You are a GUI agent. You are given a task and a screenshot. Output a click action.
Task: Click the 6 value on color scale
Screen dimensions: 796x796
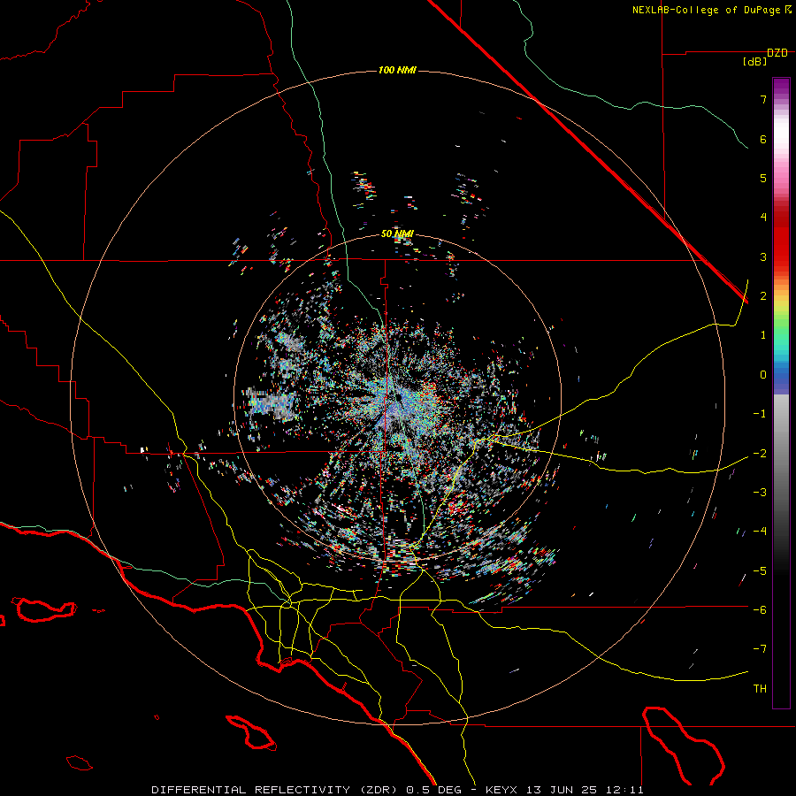coord(763,139)
